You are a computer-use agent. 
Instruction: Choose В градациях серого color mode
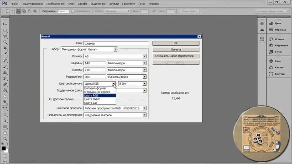[100, 92]
